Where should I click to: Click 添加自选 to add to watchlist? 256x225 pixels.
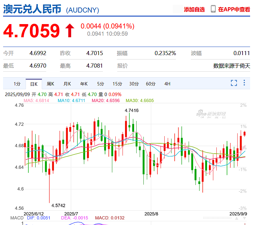tap(194, 9)
